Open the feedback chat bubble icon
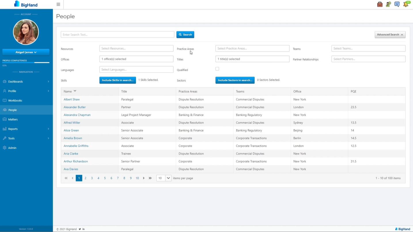The height and width of the screenshot is (232, 413). point(397,4)
